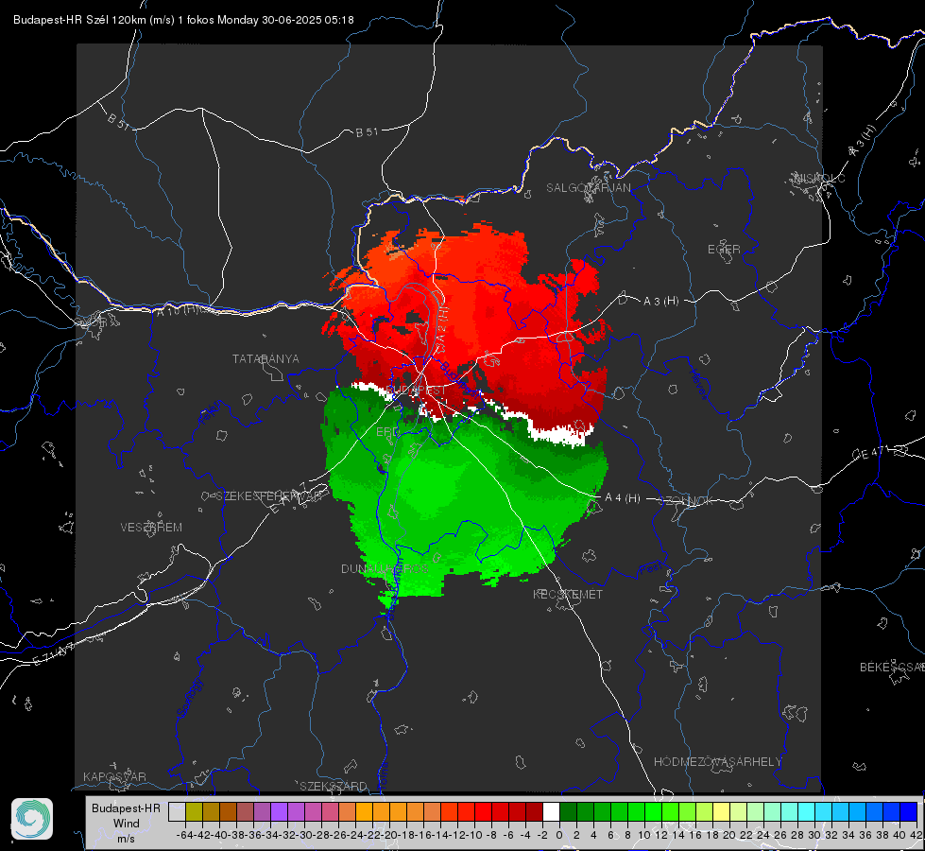Click the radar title text with date 30-06-2025

click(183, 20)
